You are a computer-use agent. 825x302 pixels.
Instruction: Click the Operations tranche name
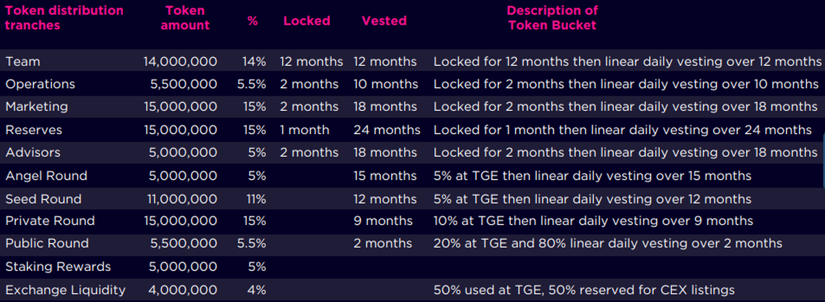[x=40, y=84]
